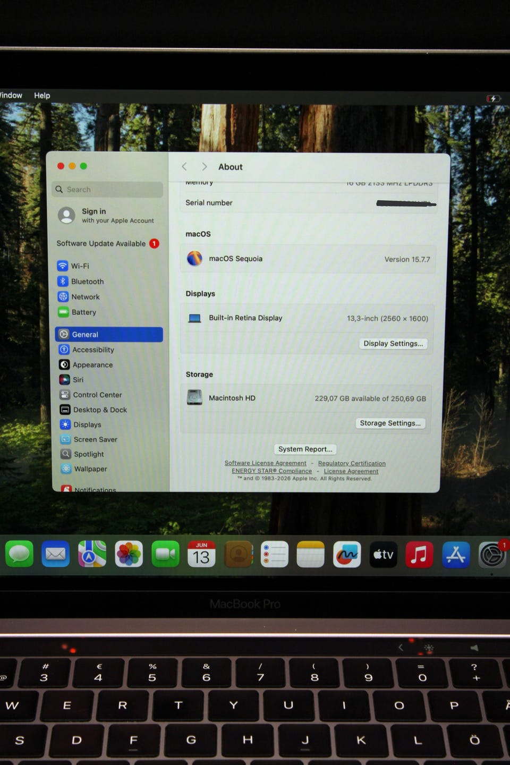Image resolution: width=510 pixels, height=765 pixels.
Task: Open the Window menu
Action: point(11,95)
